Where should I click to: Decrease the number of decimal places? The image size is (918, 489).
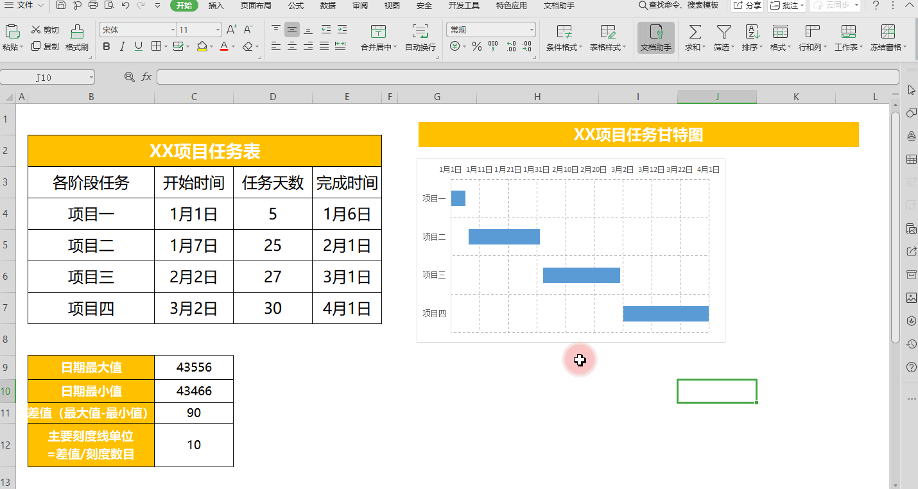coord(526,46)
